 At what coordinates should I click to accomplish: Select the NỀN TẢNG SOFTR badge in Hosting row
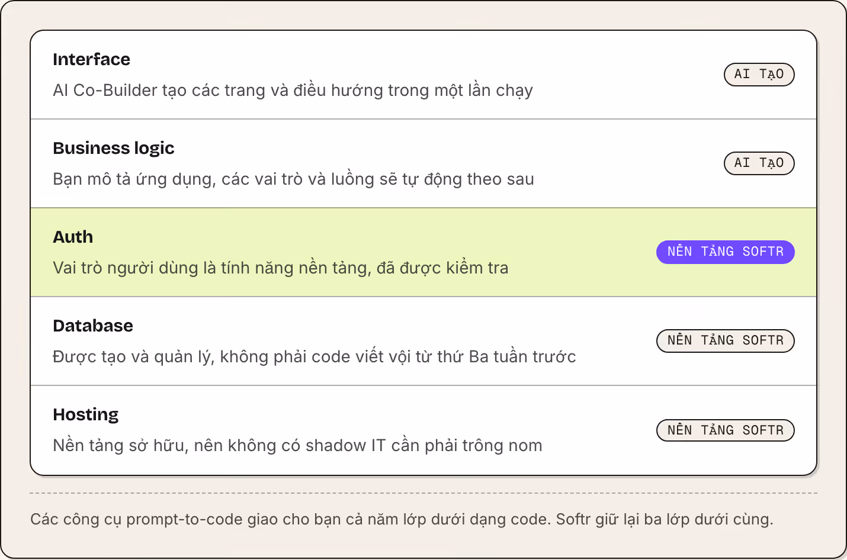[x=725, y=430]
